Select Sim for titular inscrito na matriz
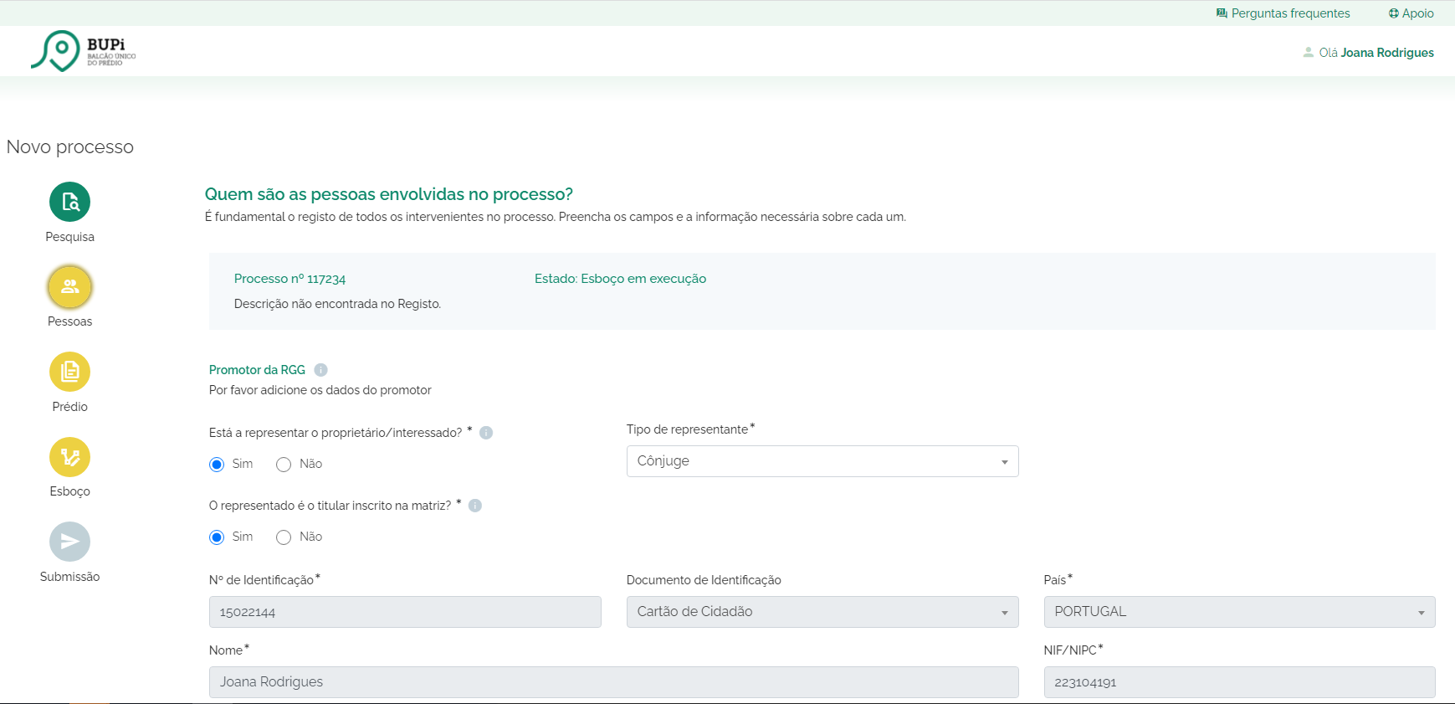This screenshot has height=704, width=1455. (x=217, y=537)
